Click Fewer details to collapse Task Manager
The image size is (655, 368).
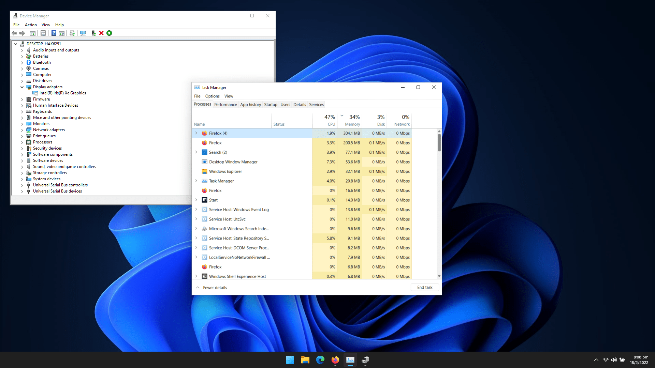click(211, 287)
